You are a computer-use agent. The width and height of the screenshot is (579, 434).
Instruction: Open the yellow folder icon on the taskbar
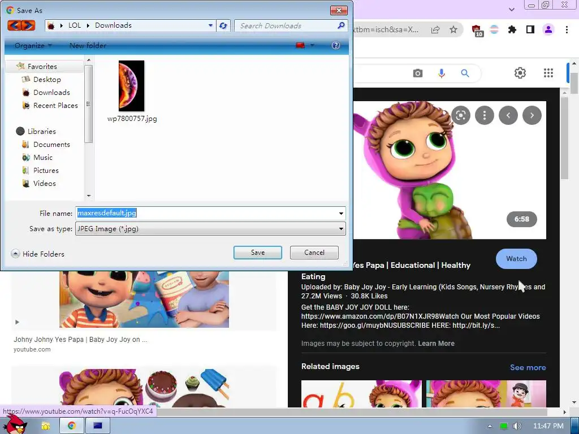(45, 426)
